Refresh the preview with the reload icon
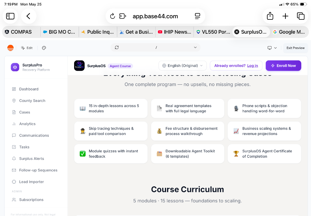This screenshot has width=311, height=216. (x=117, y=47)
